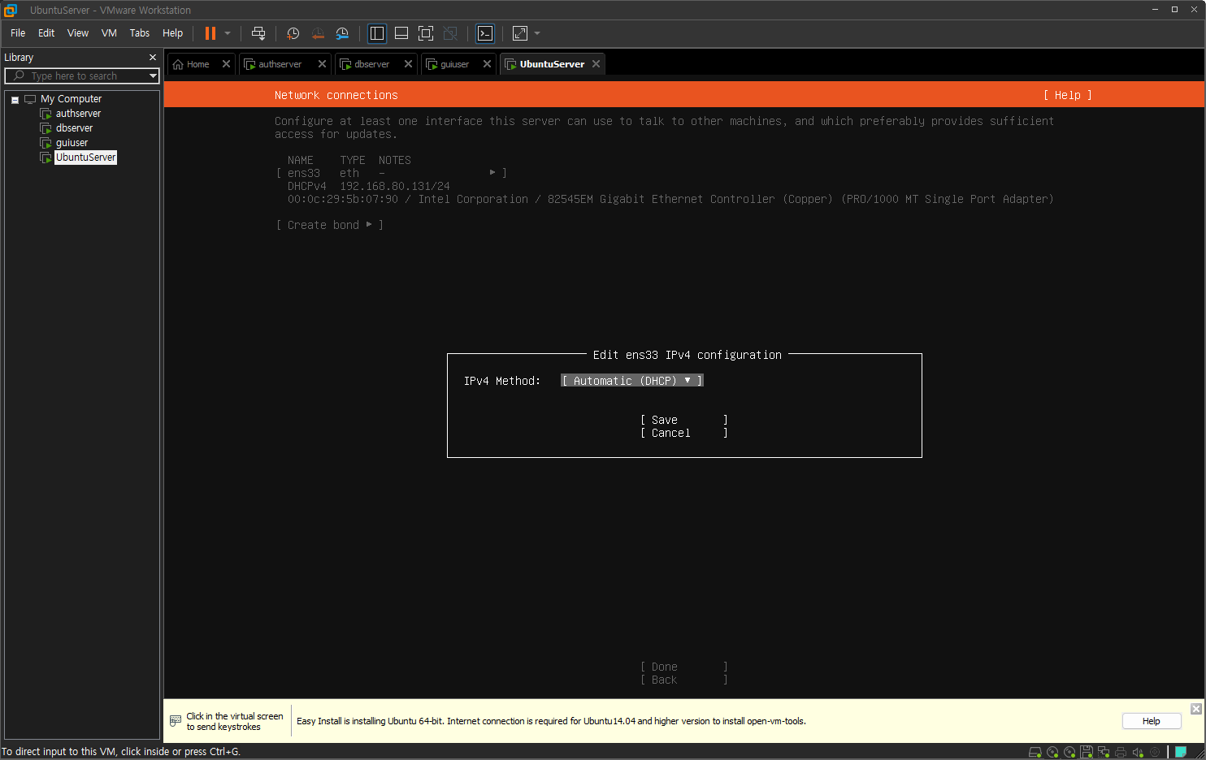Select authserver in the library tree
1206x760 pixels.
[x=78, y=114]
